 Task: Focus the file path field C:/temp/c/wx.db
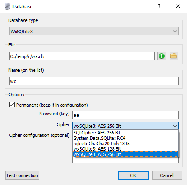coord(82,56)
